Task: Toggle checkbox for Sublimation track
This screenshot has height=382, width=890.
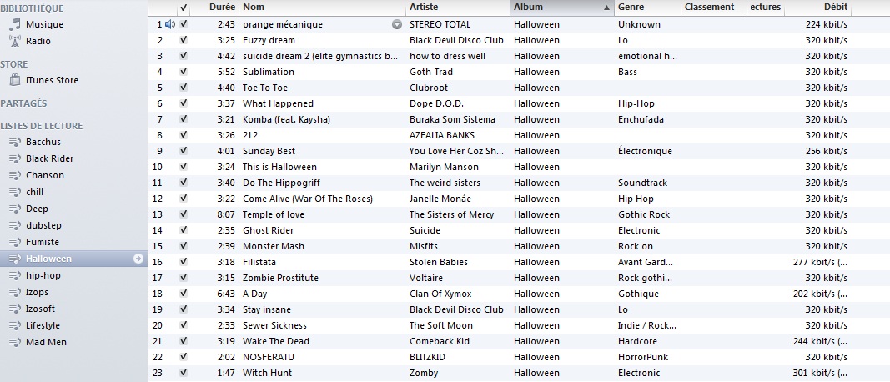Action: tap(184, 72)
